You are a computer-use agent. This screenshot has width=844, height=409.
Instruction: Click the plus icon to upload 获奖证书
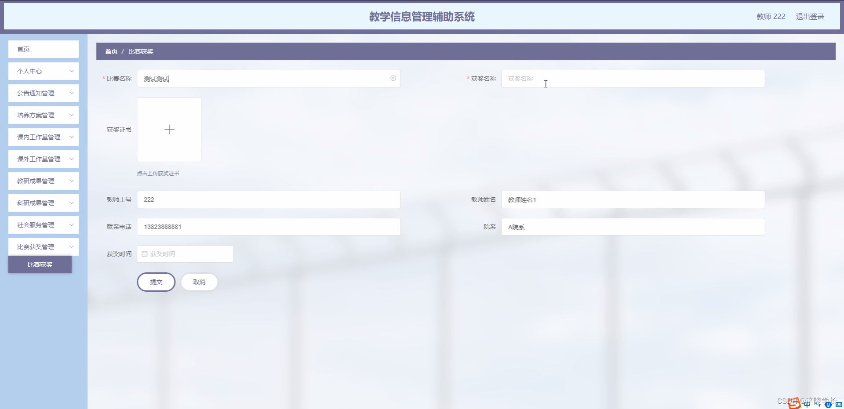coord(169,129)
